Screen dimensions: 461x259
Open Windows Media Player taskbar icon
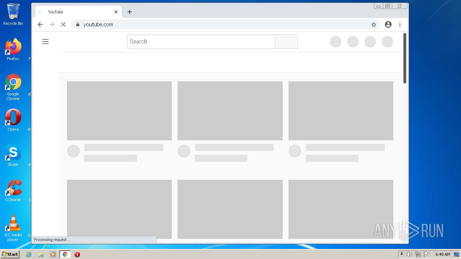click(x=53, y=254)
